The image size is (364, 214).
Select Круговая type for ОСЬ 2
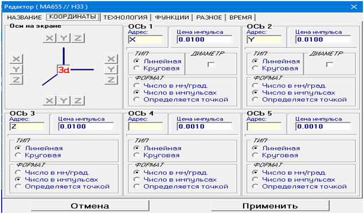click(276, 68)
